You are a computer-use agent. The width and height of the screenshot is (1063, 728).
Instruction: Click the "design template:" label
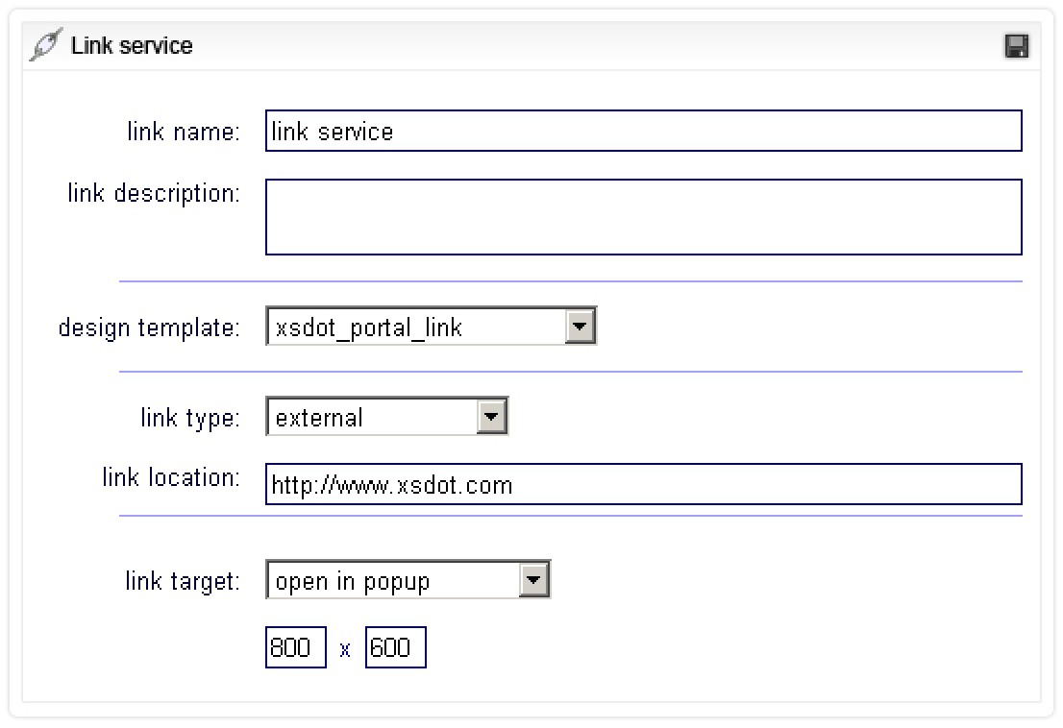tap(149, 328)
